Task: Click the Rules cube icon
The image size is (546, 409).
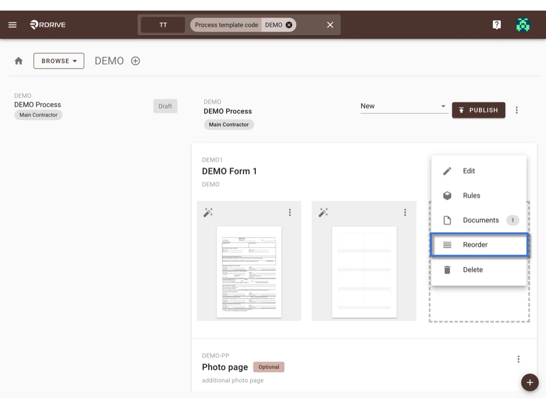Action: pyautogui.click(x=446, y=195)
